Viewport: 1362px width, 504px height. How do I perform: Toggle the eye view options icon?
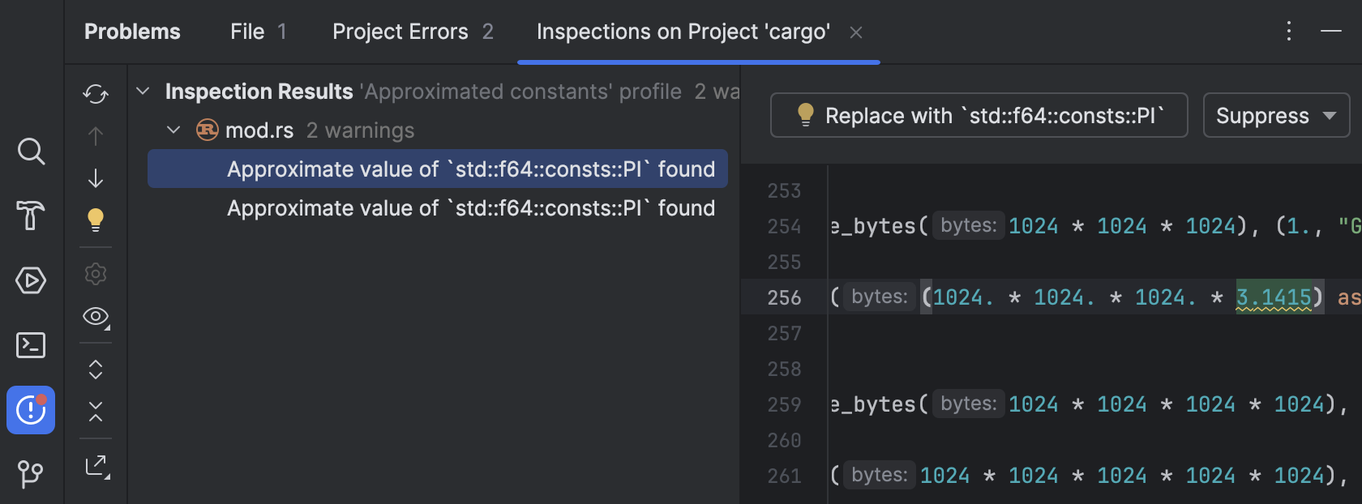(96, 317)
